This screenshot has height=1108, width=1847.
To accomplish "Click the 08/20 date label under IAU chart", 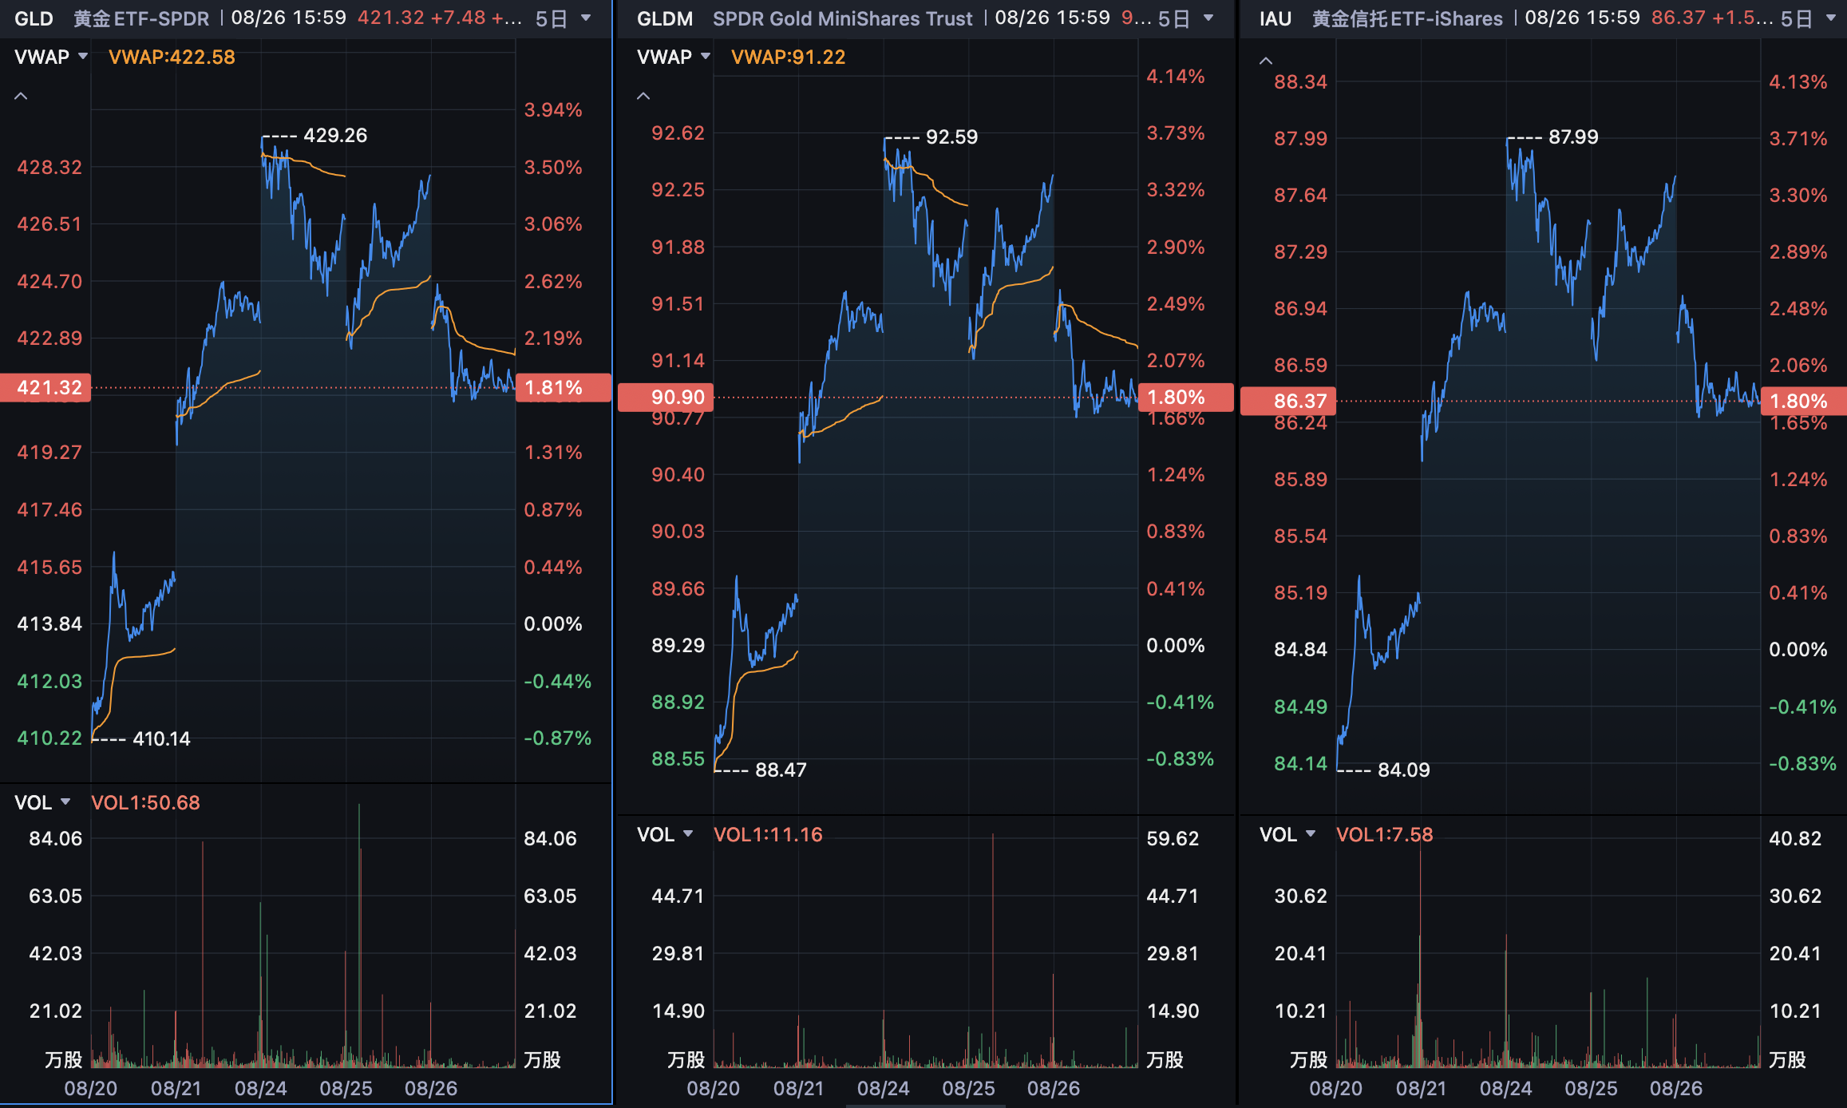I will (x=1335, y=1088).
